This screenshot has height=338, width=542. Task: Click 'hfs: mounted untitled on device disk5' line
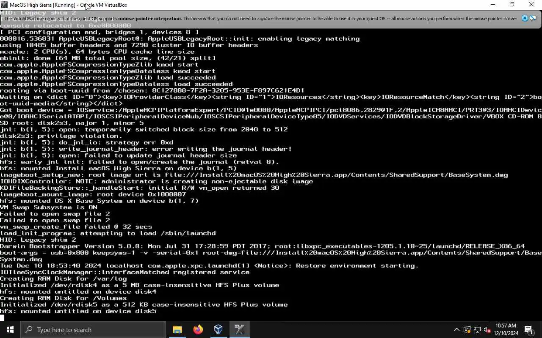pos(78,311)
